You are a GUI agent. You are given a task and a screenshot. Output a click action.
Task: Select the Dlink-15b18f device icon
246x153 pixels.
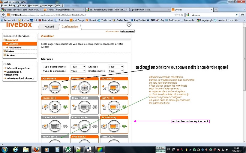click(85, 107)
